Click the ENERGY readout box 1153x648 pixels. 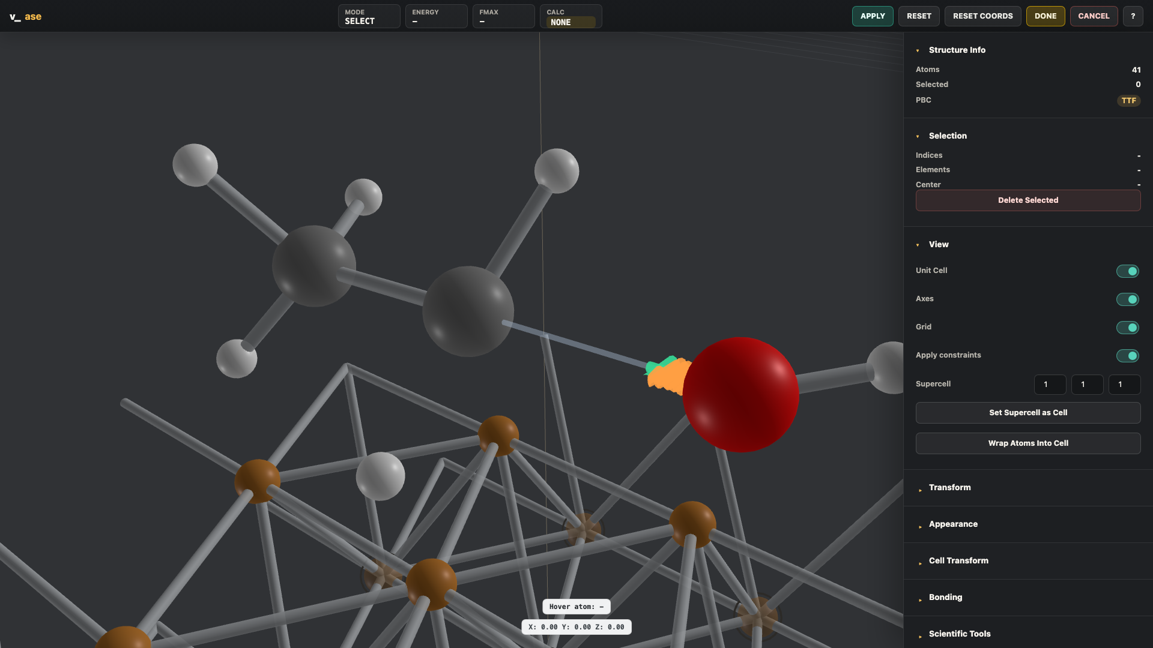tap(436, 17)
